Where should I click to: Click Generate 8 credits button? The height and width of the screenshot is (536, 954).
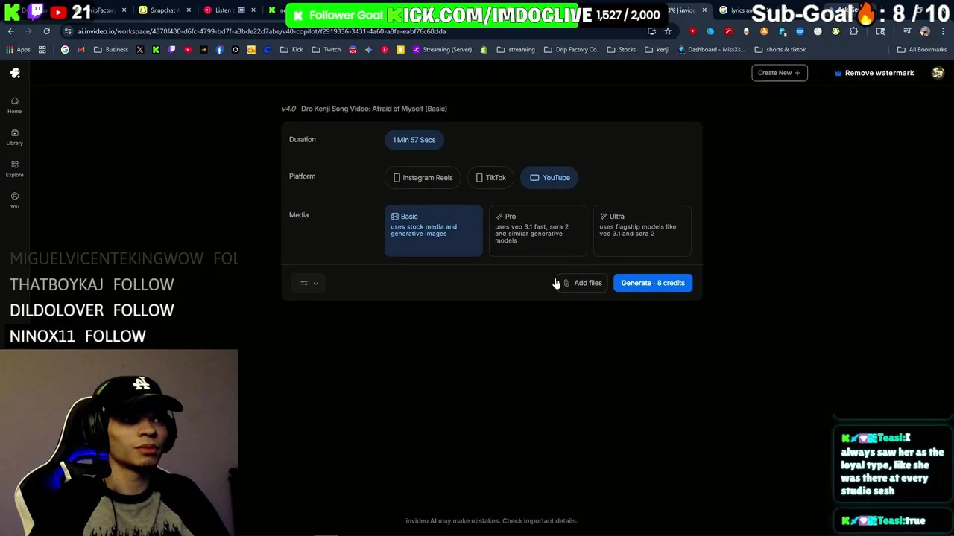tap(653, 283)
